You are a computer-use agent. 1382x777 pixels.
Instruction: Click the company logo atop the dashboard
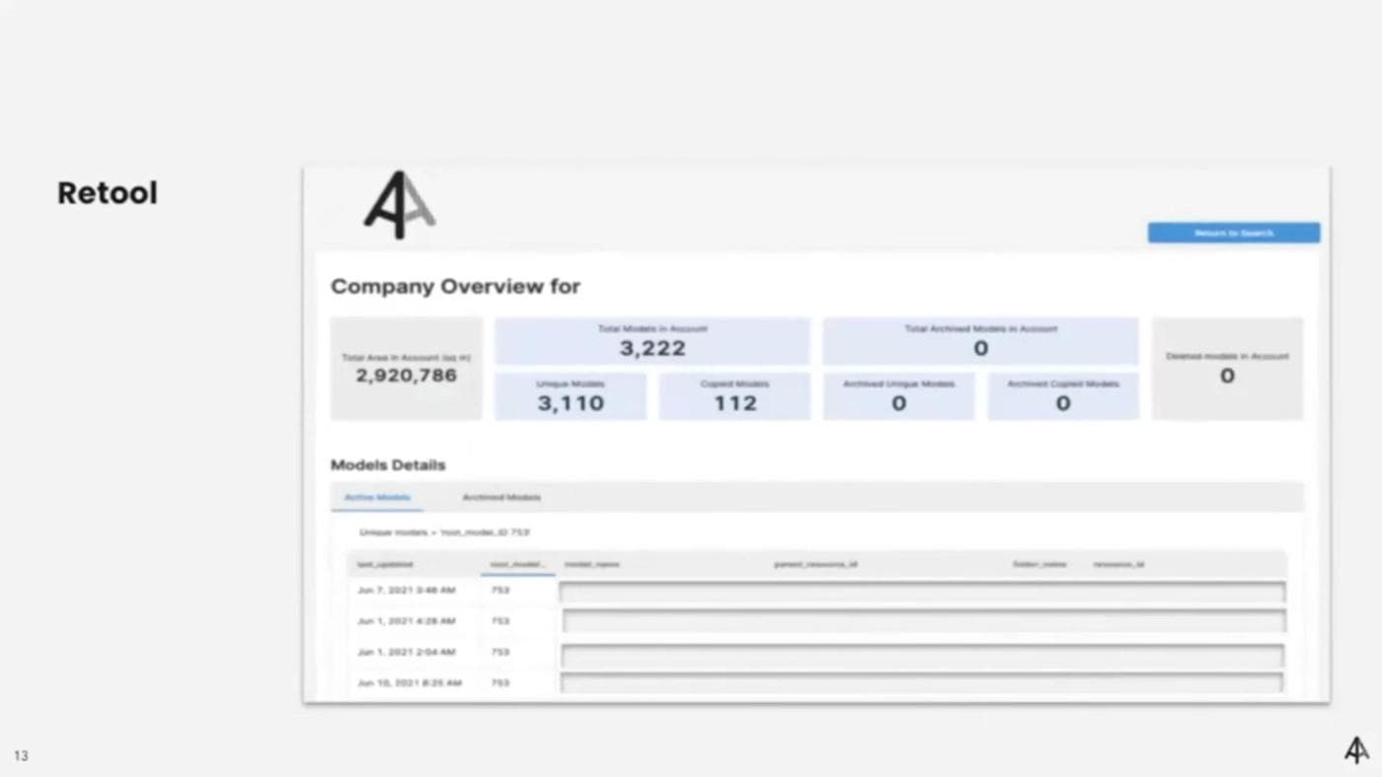coord(398,204)
